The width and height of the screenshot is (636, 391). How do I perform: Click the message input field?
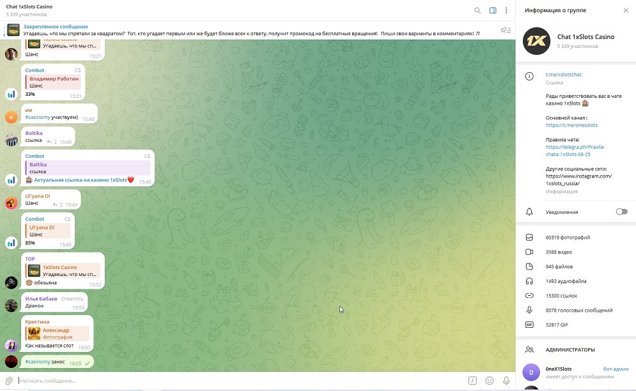242,381
